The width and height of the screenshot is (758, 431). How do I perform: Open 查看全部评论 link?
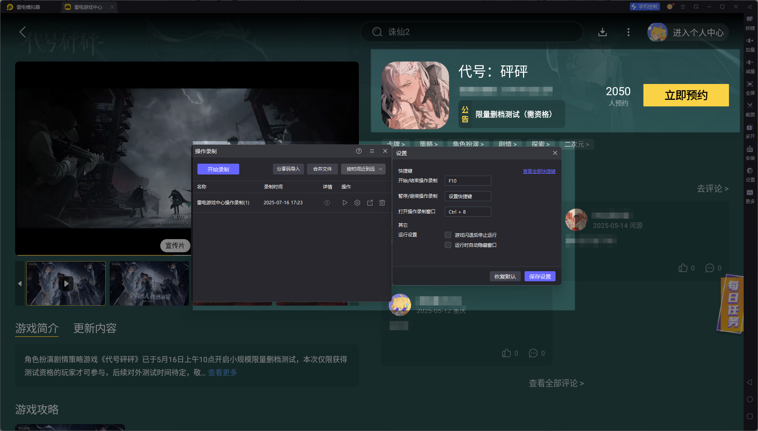(x=556, y=383)
